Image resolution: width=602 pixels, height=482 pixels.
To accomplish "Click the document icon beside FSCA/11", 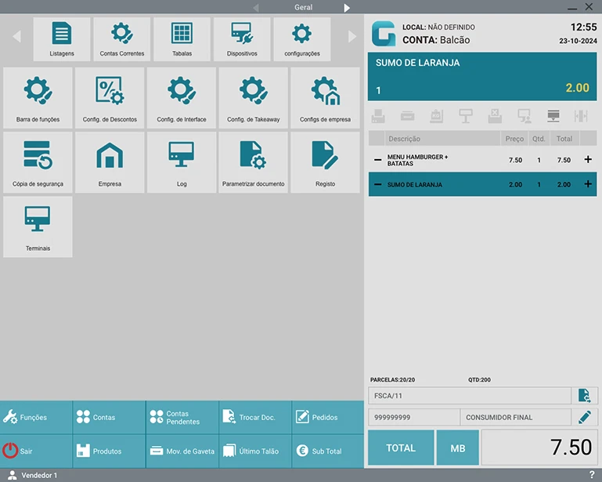I will 585,396.
